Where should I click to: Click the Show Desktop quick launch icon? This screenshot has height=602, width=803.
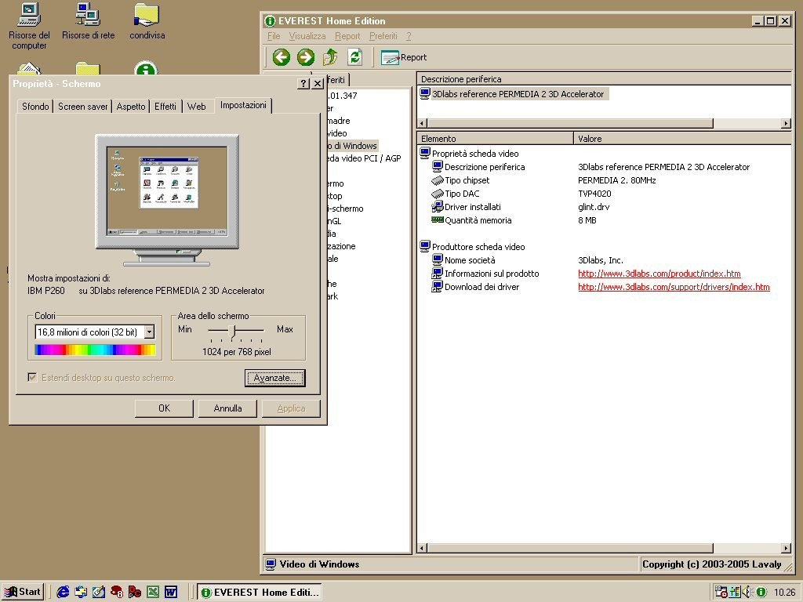[x=99, y=592]
